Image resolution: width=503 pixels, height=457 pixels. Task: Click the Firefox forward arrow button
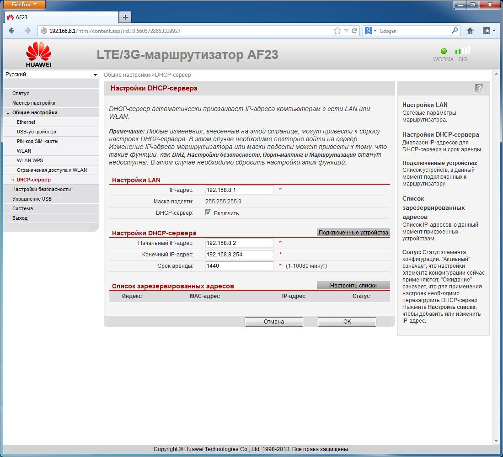pos(27,31)
